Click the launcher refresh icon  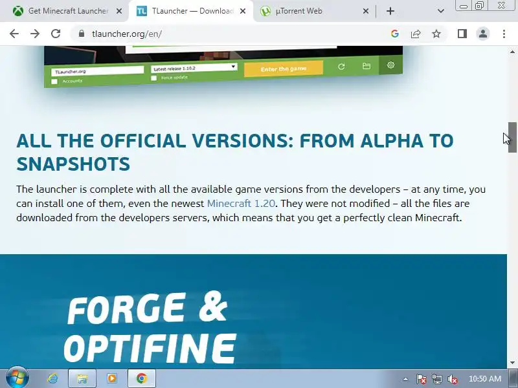(x=342, y=67)
